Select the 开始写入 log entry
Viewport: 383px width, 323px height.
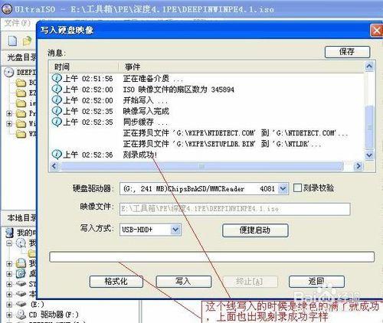(145, 100)
